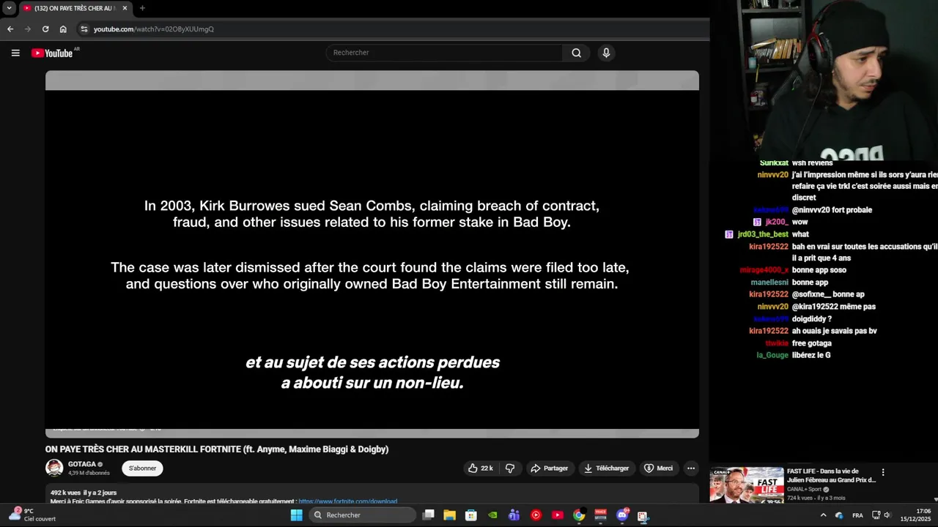Reload the YouTube page
Image resolution: width=938 pixels, height=527 pixels.
click(45, 29)
